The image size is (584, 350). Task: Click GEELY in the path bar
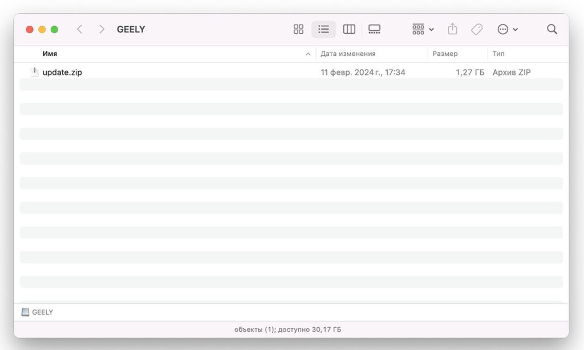42,312
